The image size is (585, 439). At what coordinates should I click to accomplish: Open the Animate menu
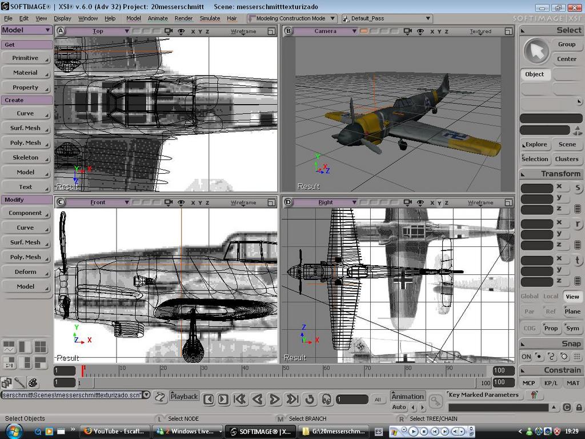click(158, 18)
